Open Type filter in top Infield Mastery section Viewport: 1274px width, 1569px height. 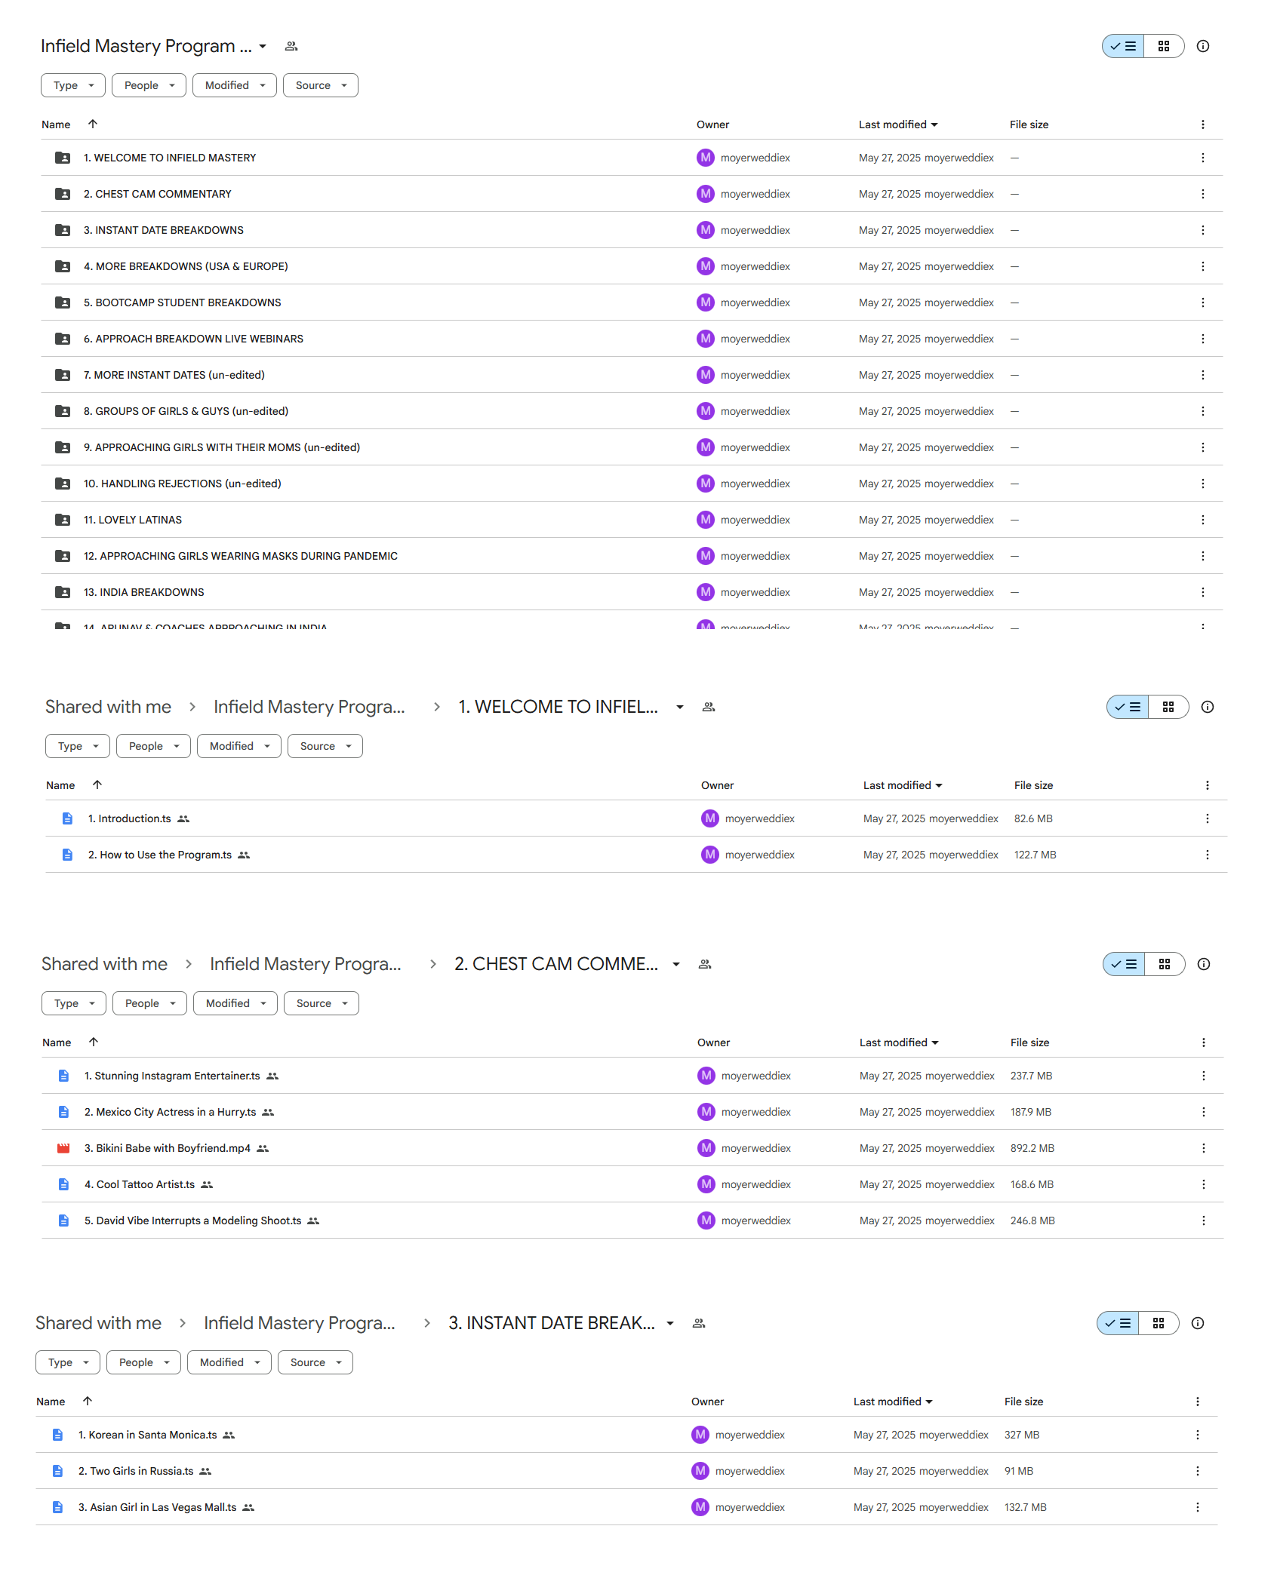tap(73, 85)
